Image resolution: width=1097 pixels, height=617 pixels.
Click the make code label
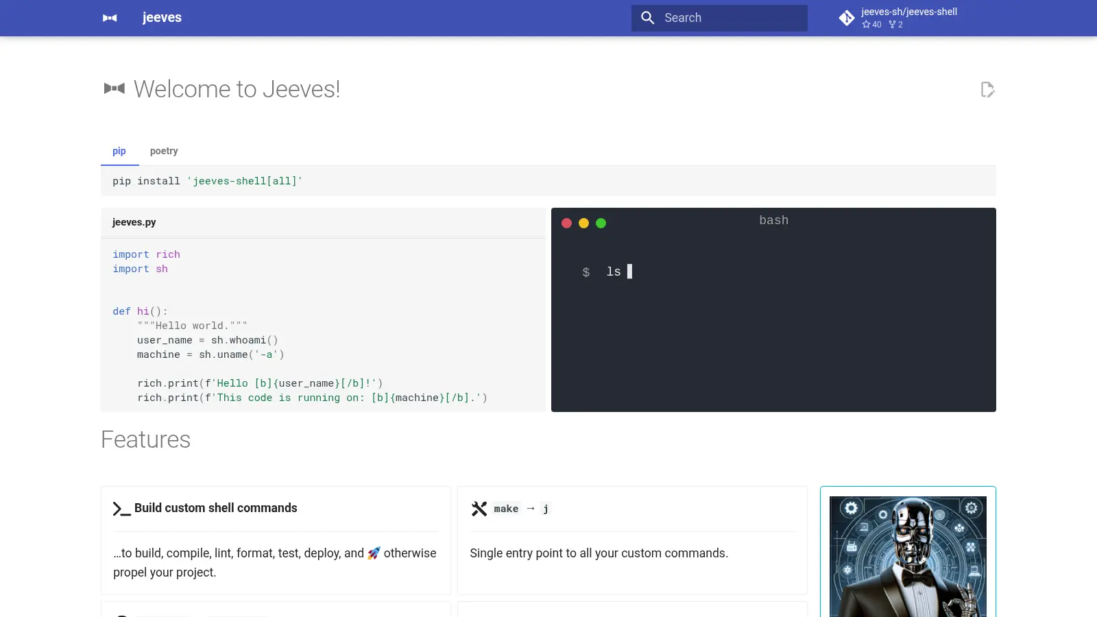(506, 509)
